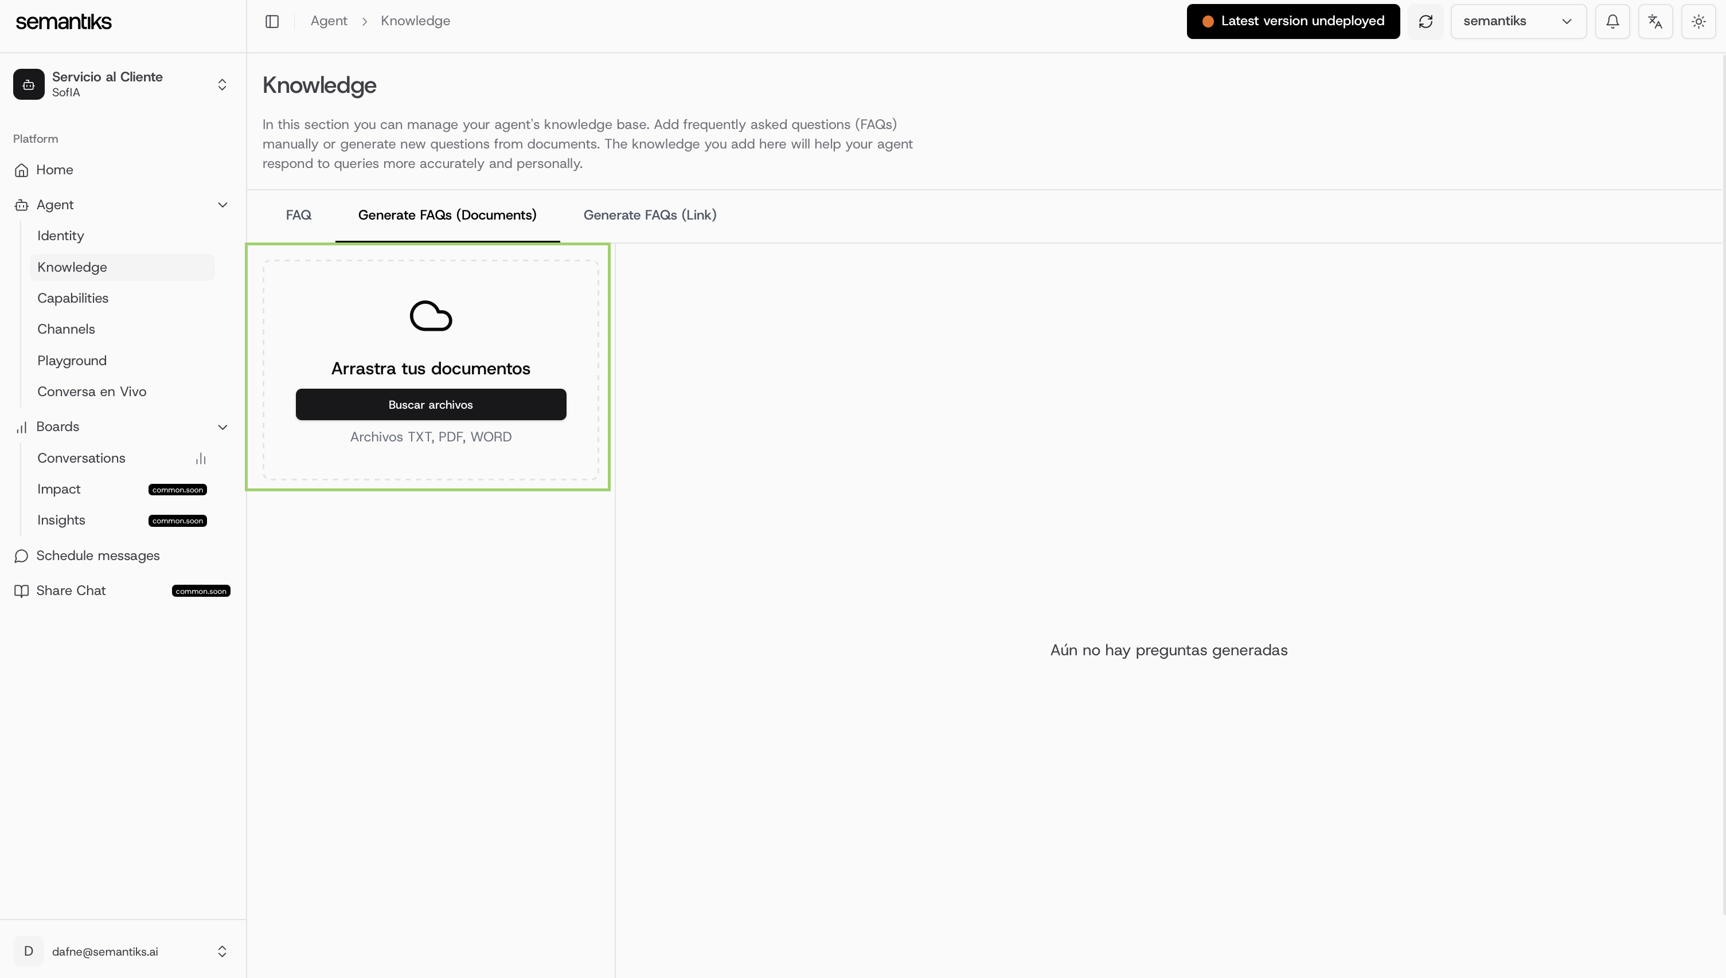Open the notifications bell

(x=1612, y=21)
